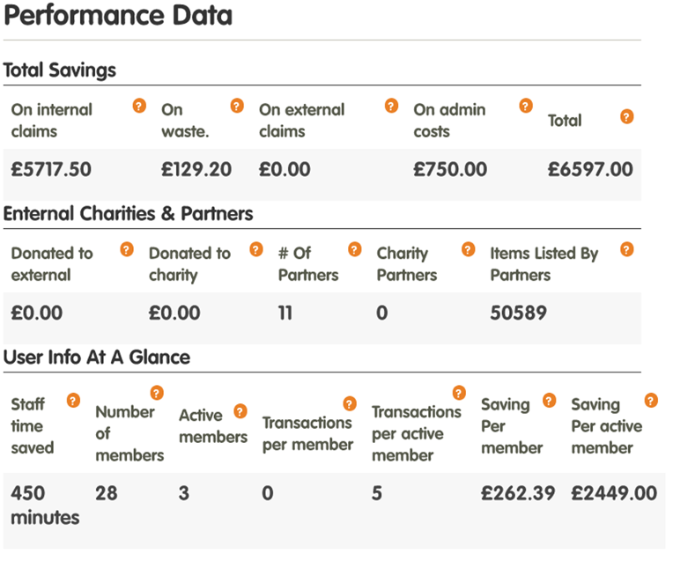Click help icon beside Staff time saved
The width and height of the screenshot is (673, 561).
tap(73, 401)
